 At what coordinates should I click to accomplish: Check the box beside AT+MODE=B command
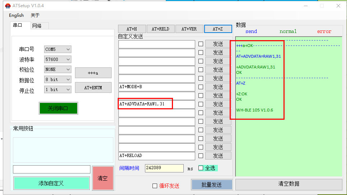point(201,87)
